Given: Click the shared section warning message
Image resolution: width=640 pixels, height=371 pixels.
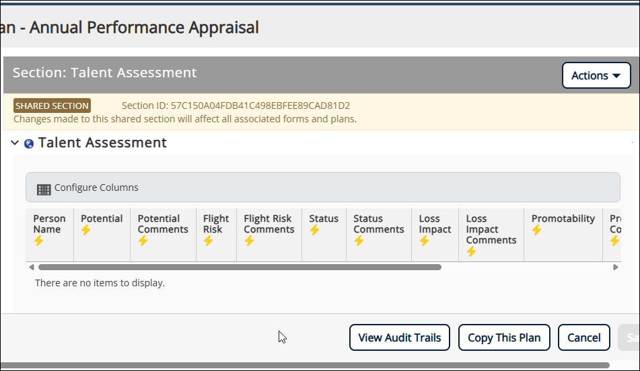Looking at the screenshot, I should tap(185, 119).
